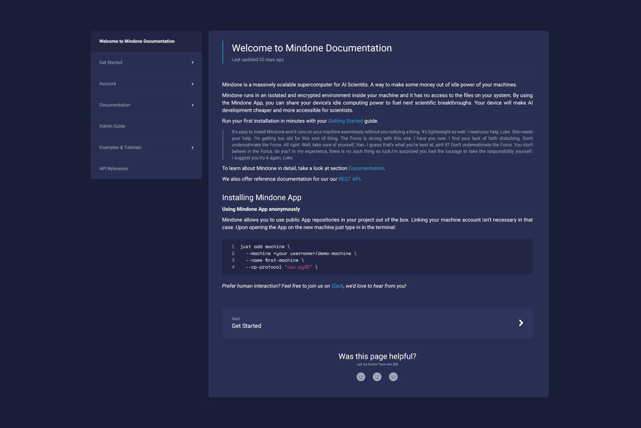Click the "cpu-py35" string in the code
Screen dimensions: 641x428
click(298, 267)
